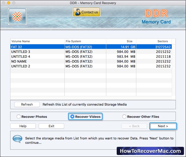Sort by Sectors column header
This screenshot has width=186, height=157.
(154, 41)
